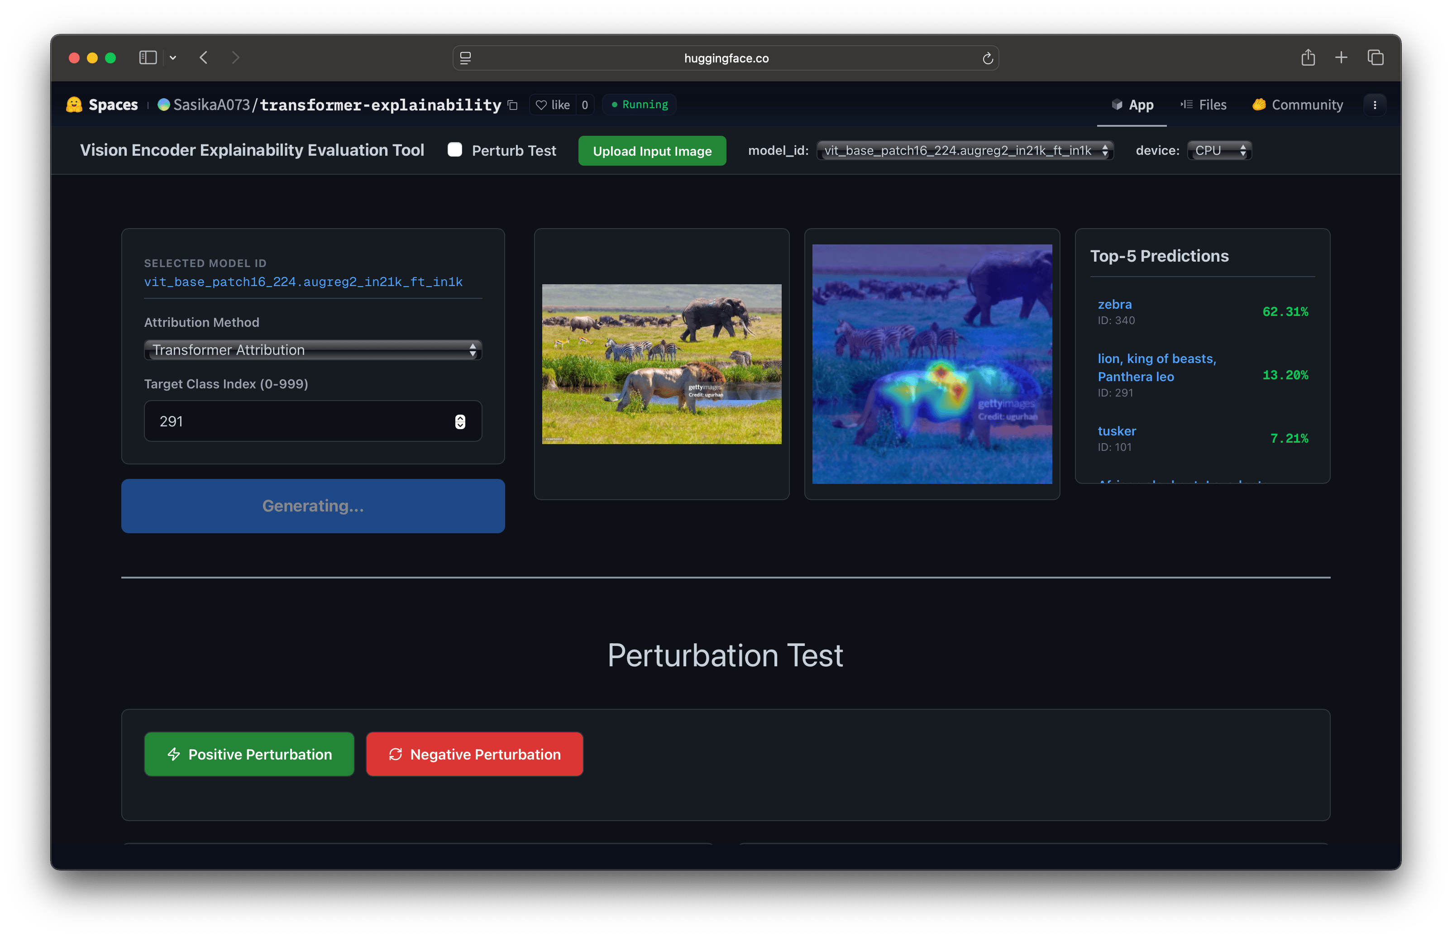1452x937 pixels.
Task: Adjust the Target Class Index stepper
Action: (x=460, y=421)
